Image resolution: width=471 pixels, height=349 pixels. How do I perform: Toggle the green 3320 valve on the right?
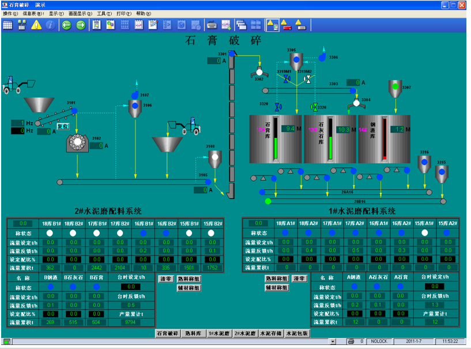tap(314, 107)
